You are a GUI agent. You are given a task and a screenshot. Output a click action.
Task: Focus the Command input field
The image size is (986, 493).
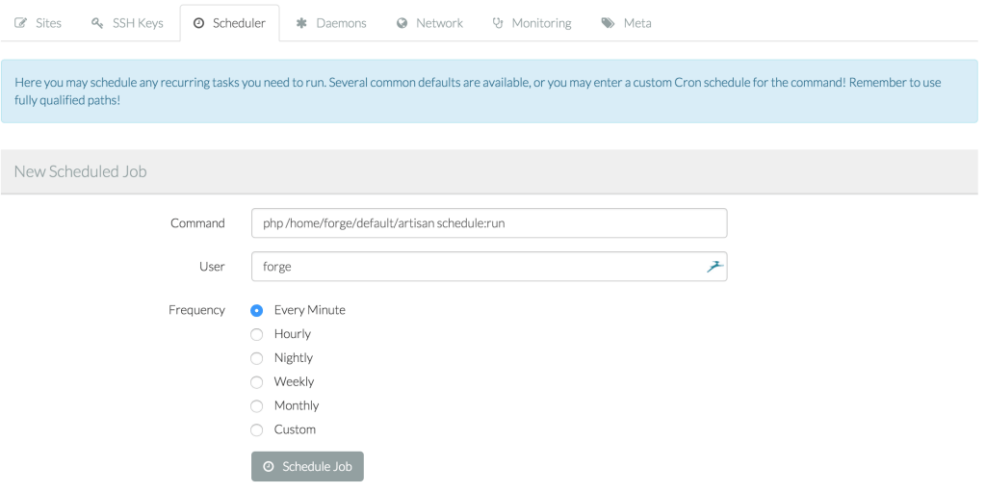(489, 223)
